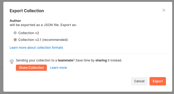Select the Collection v2 radio button

[15, 33]
